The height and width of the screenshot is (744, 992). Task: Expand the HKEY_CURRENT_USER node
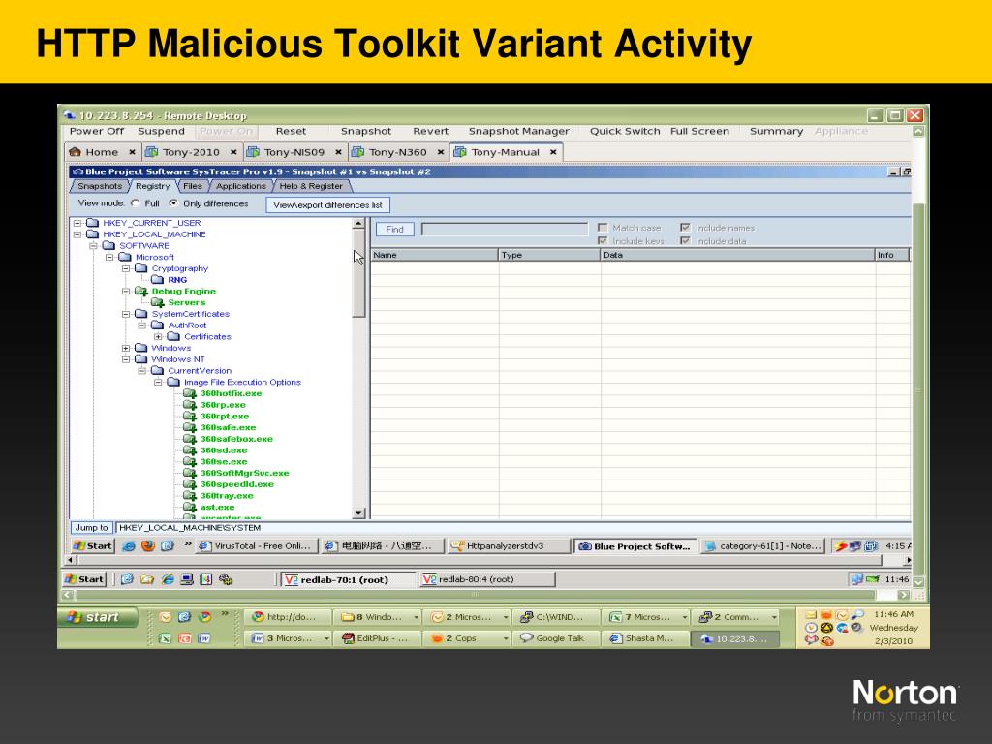(x=77, y=223)
